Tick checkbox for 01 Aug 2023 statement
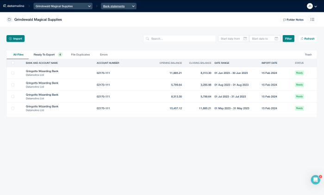 (x=13, y=85)
